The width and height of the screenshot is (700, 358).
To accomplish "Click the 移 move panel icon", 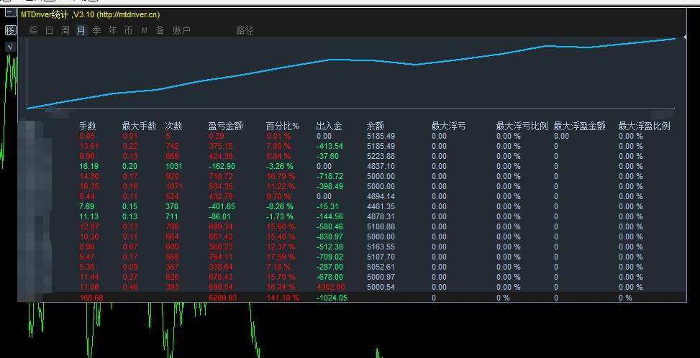I will [x=10, y=30].
